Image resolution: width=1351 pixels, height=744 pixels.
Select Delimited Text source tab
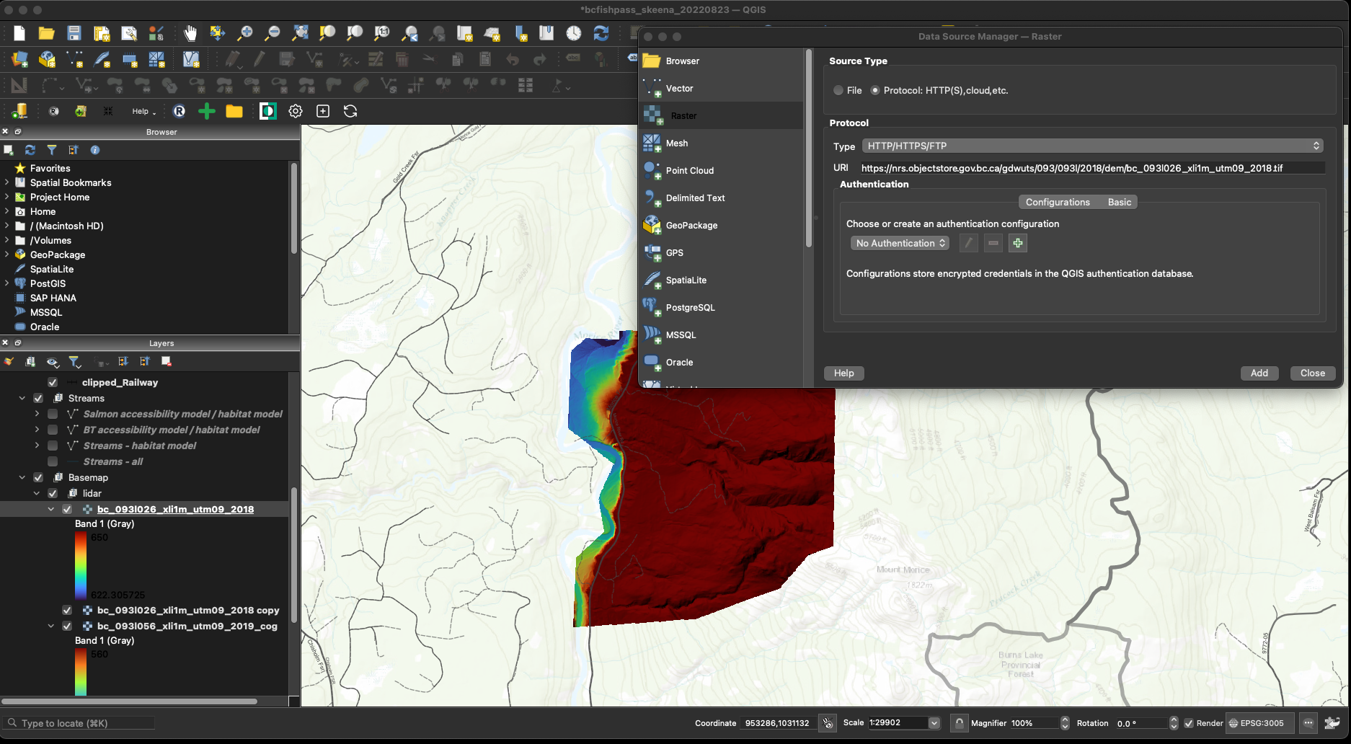[x=721, y=198]
